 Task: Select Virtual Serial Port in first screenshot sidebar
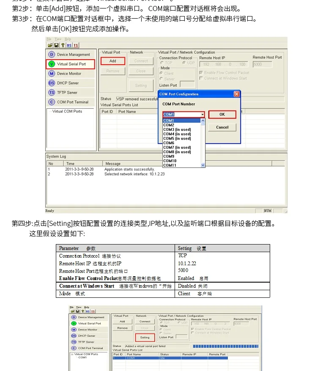(x=71, y=64)
